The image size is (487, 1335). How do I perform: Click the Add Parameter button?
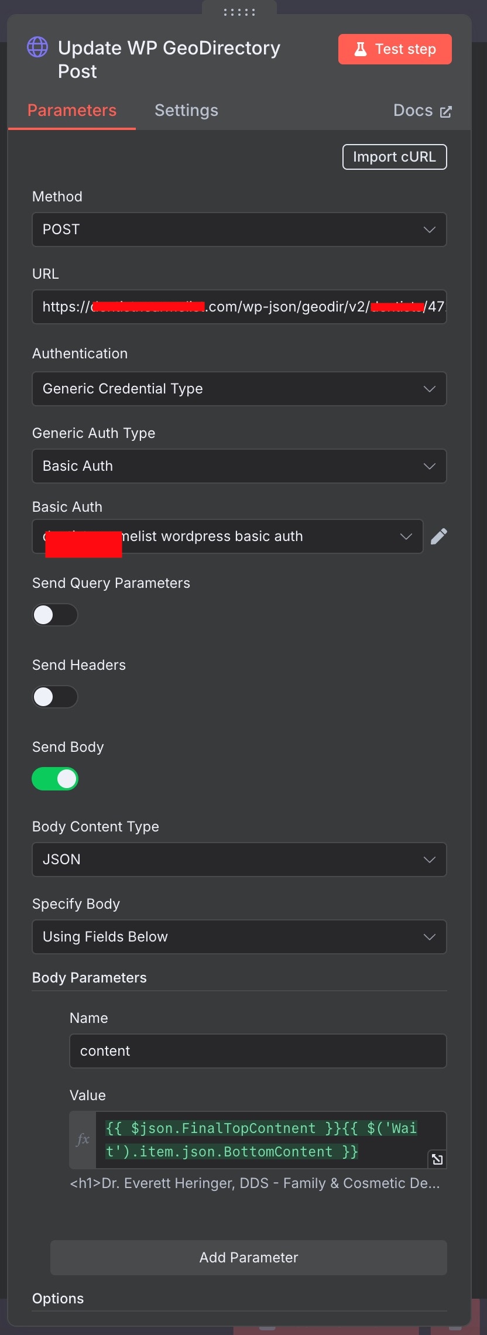[x=249, y=1257]
